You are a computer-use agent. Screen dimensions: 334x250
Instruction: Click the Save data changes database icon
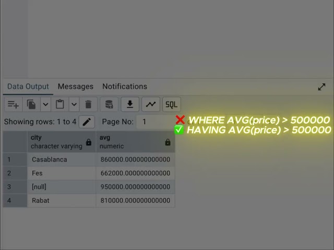click(x=109, y=104)
